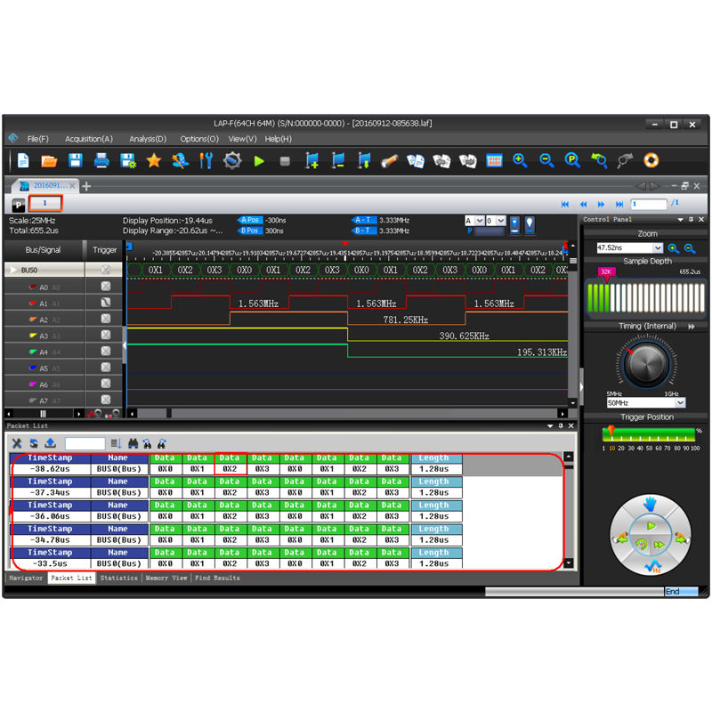Toggle trigger condition for channel A2
The image size is (712, 712).
click(x=105, y=319)
